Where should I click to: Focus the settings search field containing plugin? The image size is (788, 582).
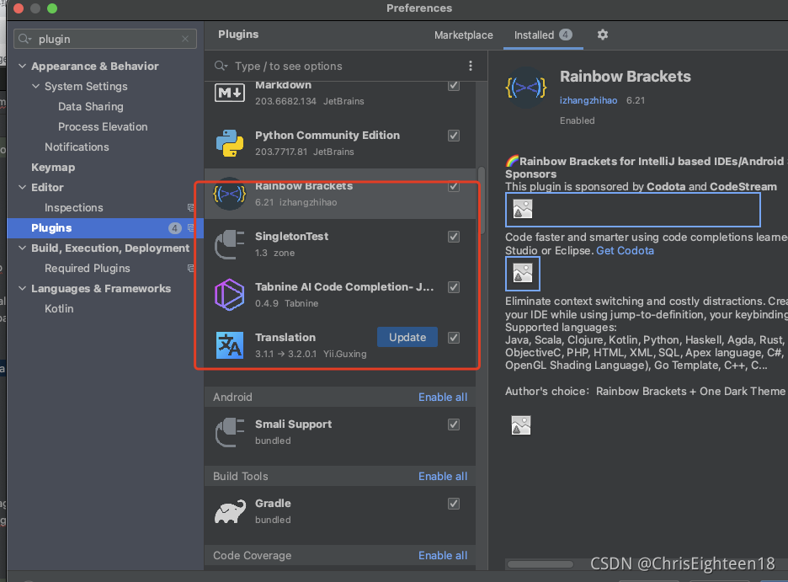click(x=105, y=39)
